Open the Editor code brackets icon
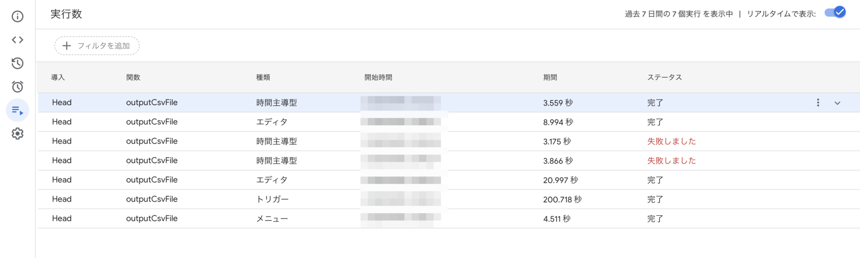Screen dimensions: 860x258 tap(17, 40)
